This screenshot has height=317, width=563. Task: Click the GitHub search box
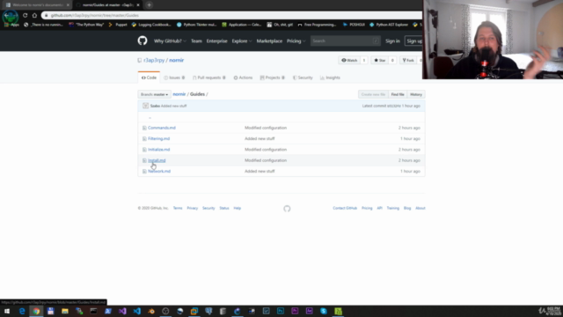pos(345,41)
